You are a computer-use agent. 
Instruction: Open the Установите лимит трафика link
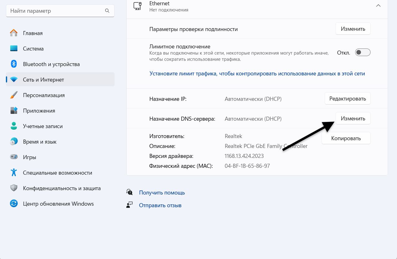coord(257,74)
